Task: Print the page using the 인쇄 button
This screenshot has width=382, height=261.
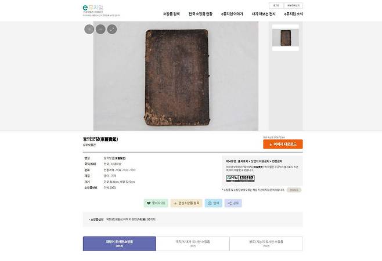Action: tap(214, 203)
